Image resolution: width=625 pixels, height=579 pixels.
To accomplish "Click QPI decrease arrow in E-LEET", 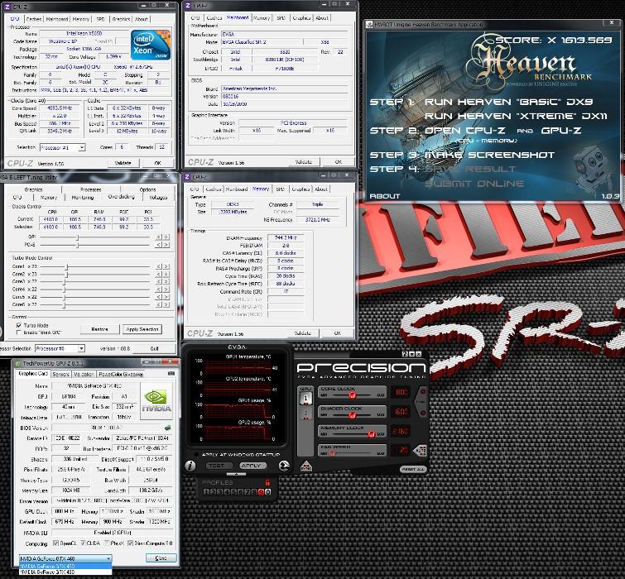I will [159, 237].
